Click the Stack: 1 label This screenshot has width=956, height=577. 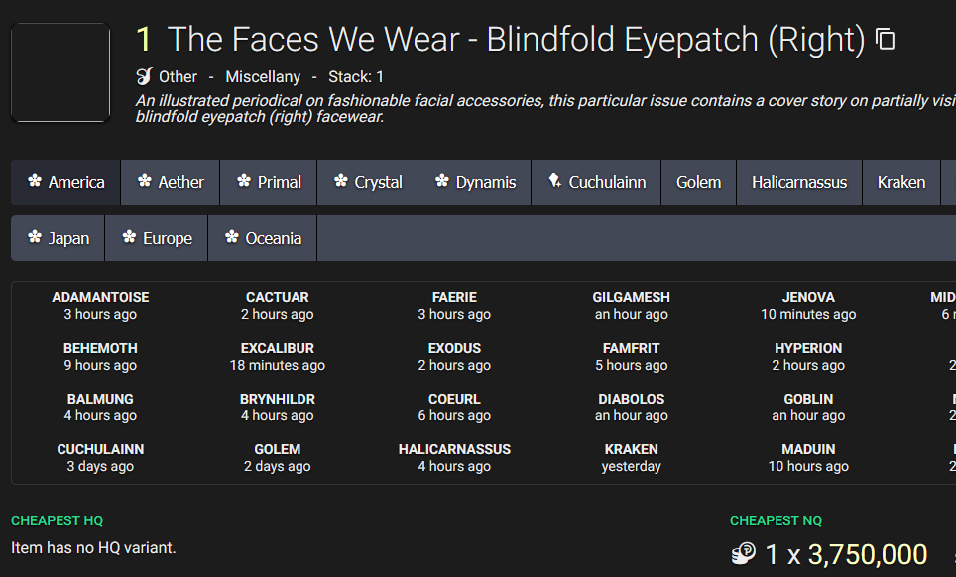tap(356, 76)
